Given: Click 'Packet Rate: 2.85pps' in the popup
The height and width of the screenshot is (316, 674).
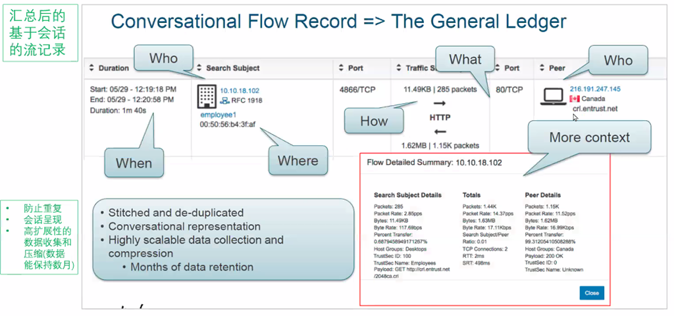Looking at the screenshot, I should click(398, 214).
